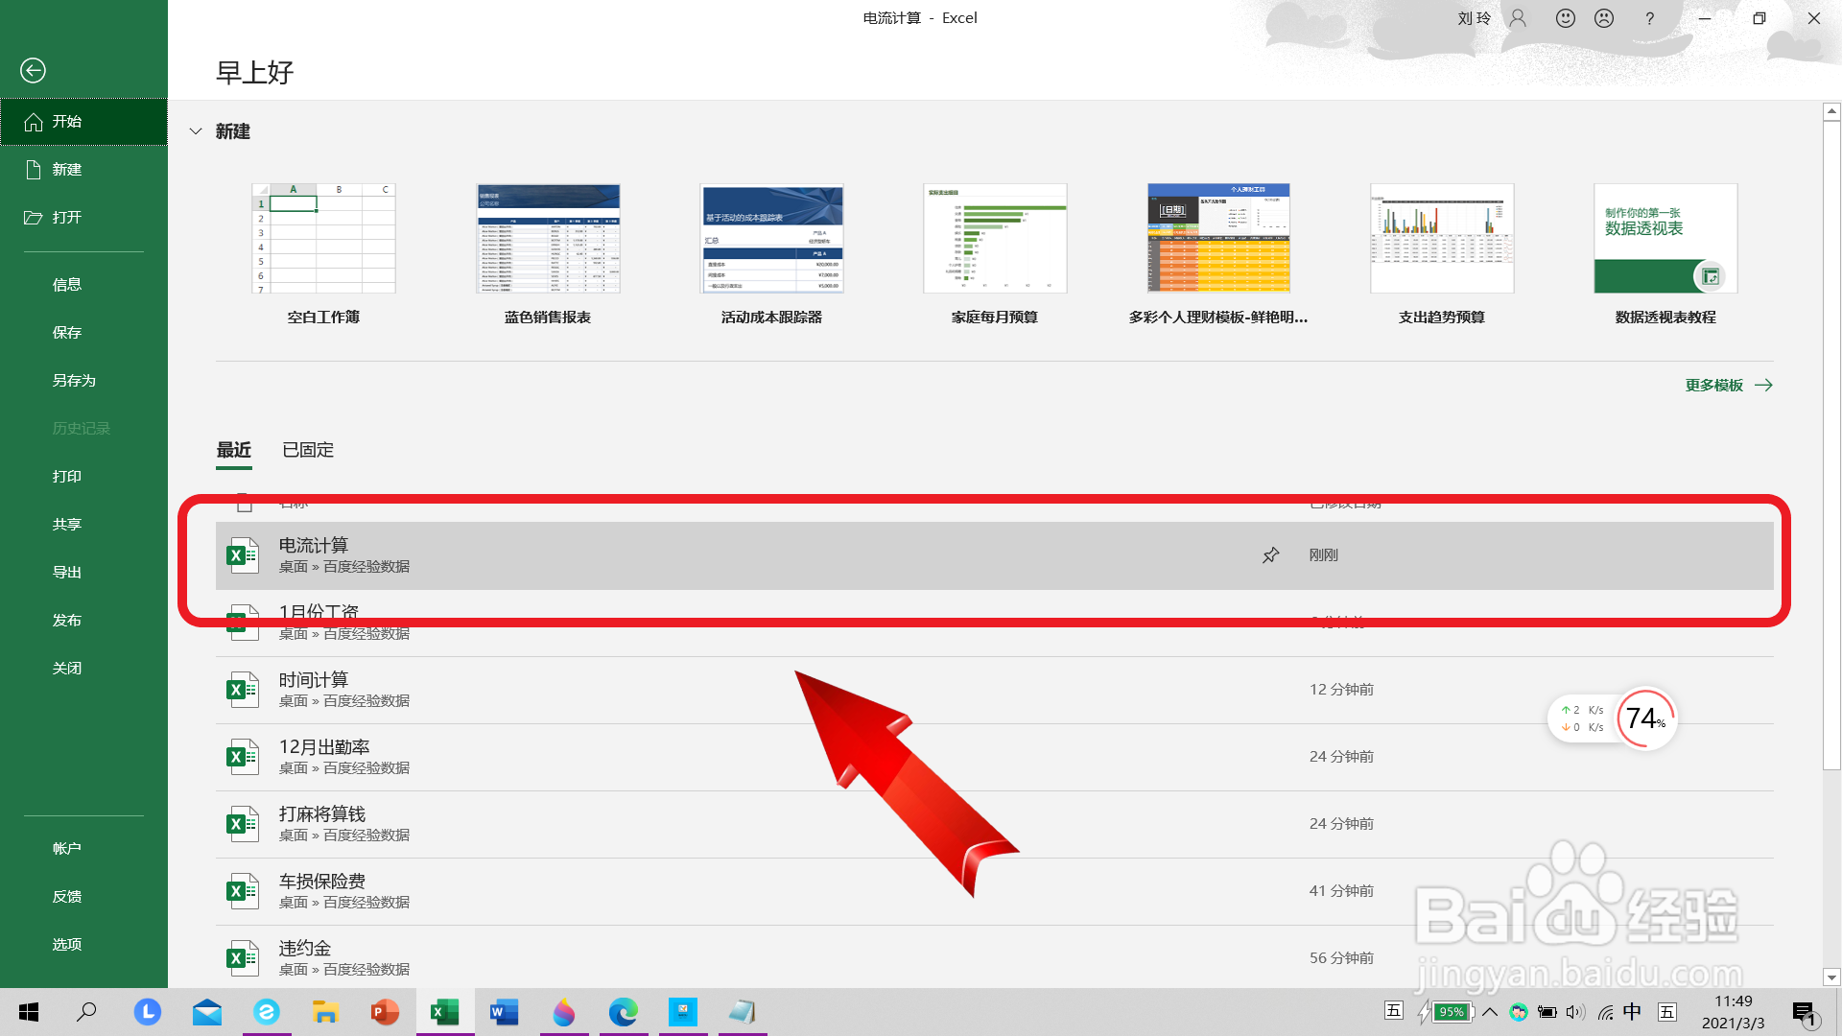
Task: Choose the 空白工作簿 template thumbnail
Action: (x=323, y=239)
